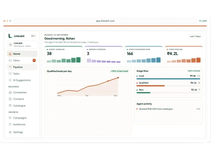Click the Settings gear icon
212x159 pixels.
[x=10, y=132]
